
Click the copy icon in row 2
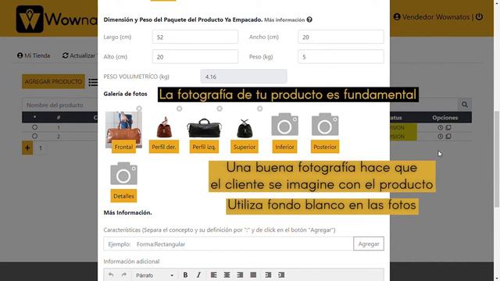point(448,137)
